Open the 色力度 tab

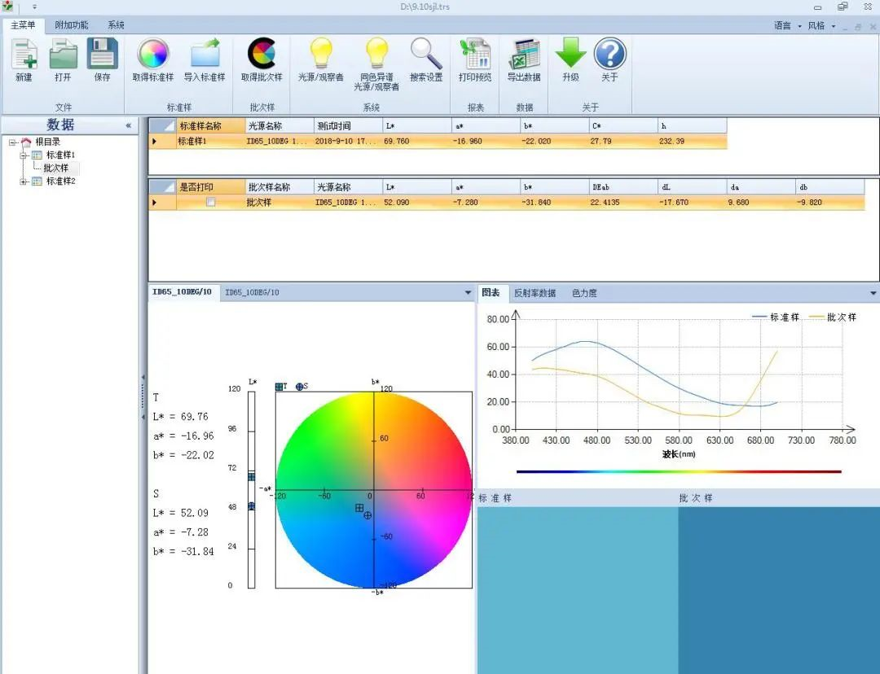[x=584, y=293]
